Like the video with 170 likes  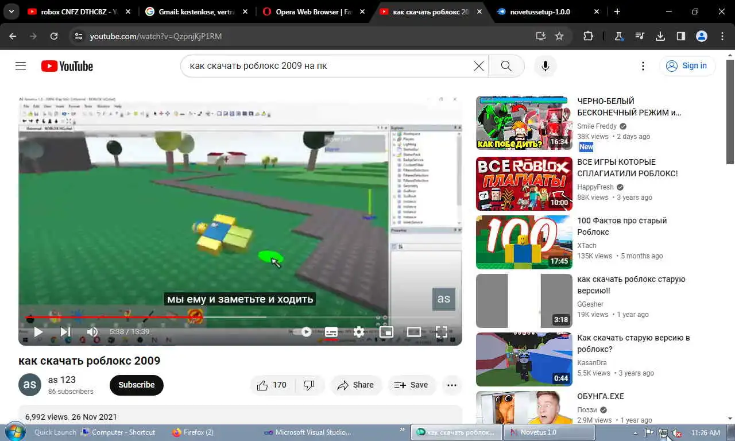(x=272, y=385)
